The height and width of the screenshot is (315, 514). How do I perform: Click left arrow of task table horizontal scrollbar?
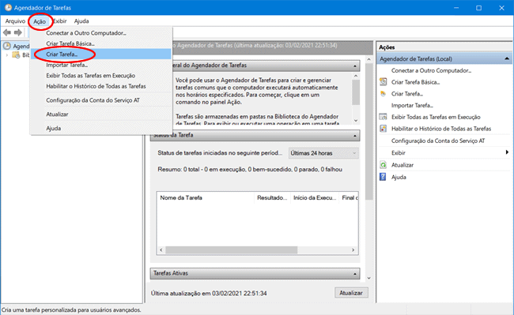[161, 250]
